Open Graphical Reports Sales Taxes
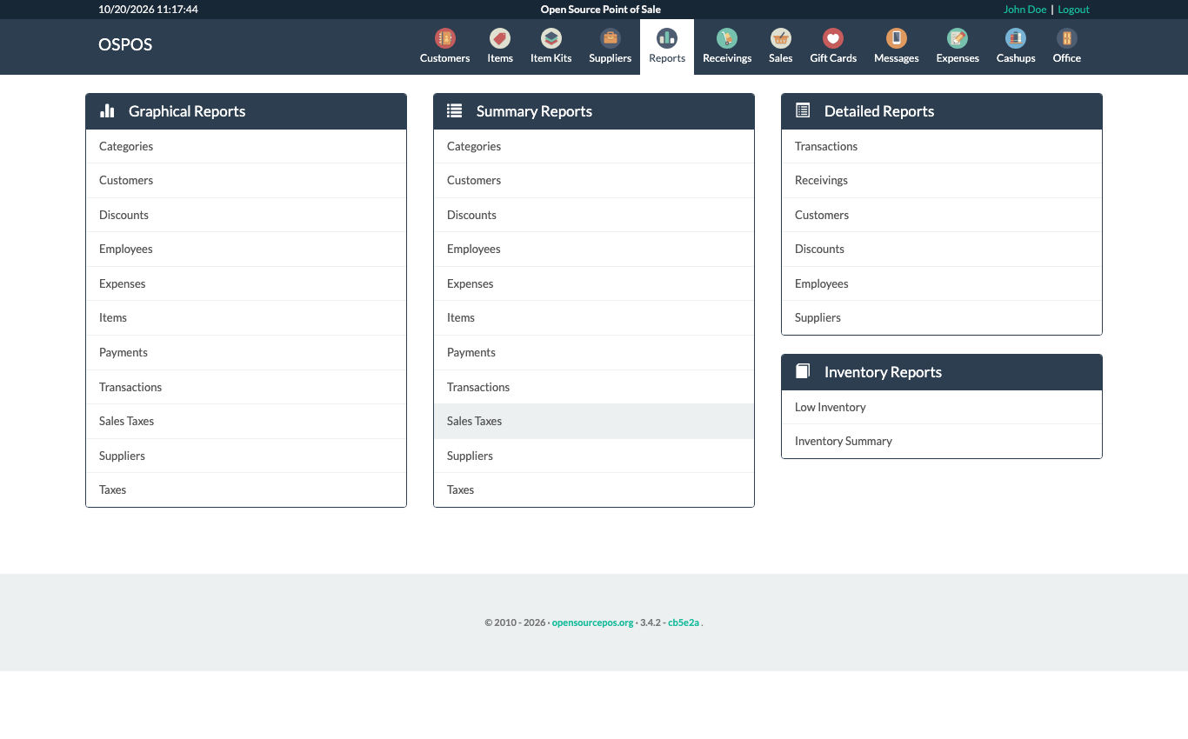The width and height of the screenshot is (1188, 739). (246, 421)
